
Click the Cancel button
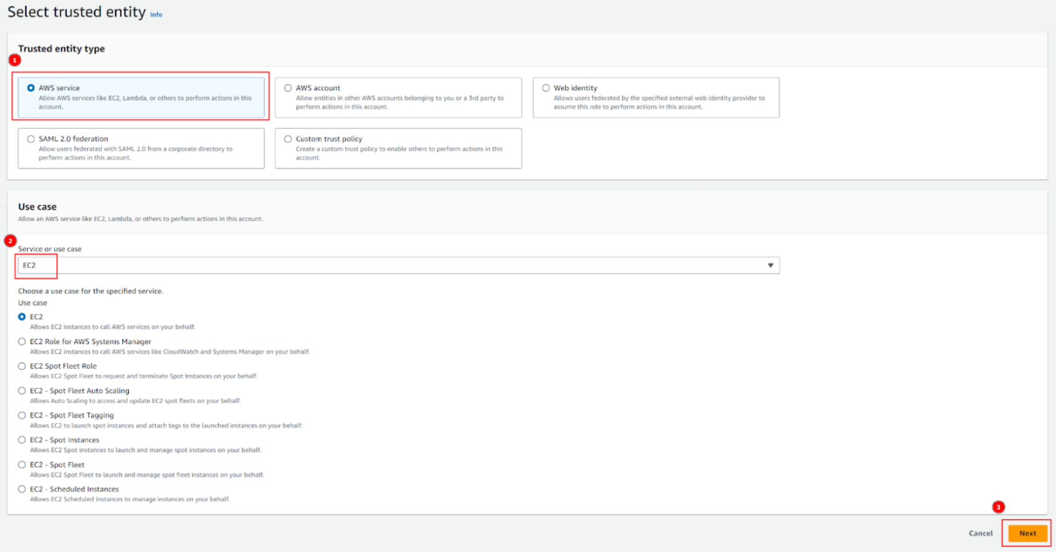point(980,533)
